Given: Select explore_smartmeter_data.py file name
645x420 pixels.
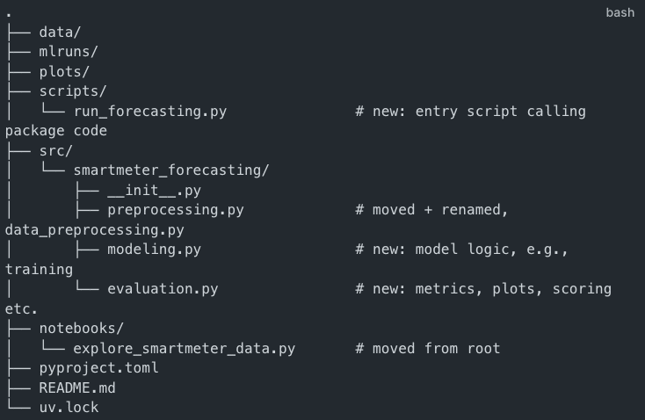Looking at the screenshot, I should tap(185, 349).
